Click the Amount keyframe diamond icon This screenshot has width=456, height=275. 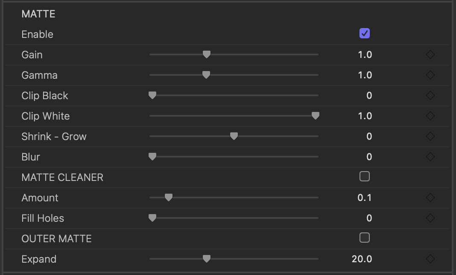(430, 198)
